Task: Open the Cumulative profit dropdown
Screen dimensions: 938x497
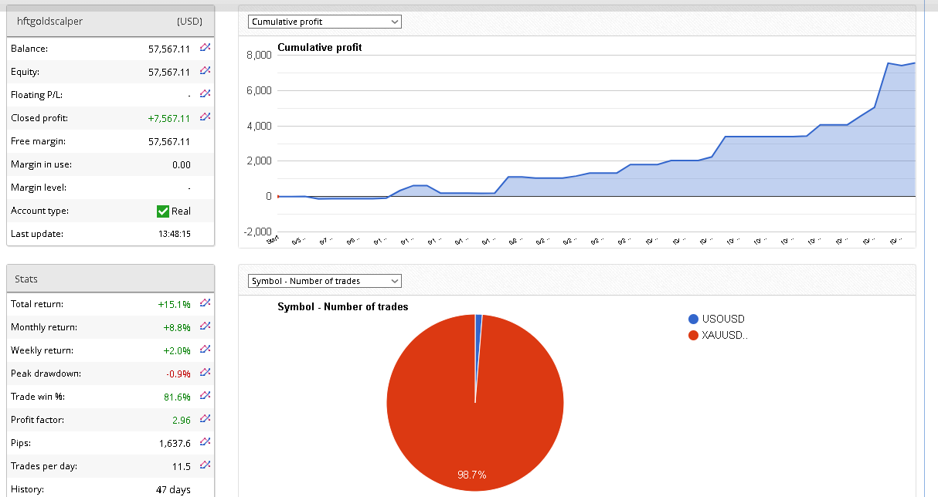Action: coord(325,22)
